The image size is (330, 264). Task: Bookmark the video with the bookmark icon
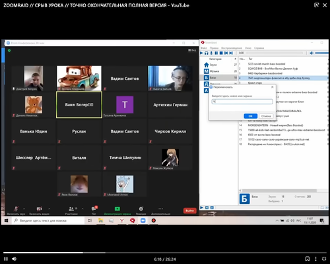[308, 259]
